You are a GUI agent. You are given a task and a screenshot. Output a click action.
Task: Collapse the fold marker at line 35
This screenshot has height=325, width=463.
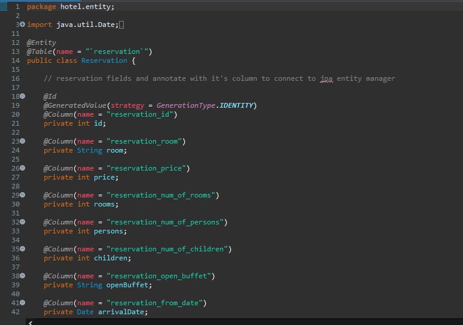[x=23, y=248]
